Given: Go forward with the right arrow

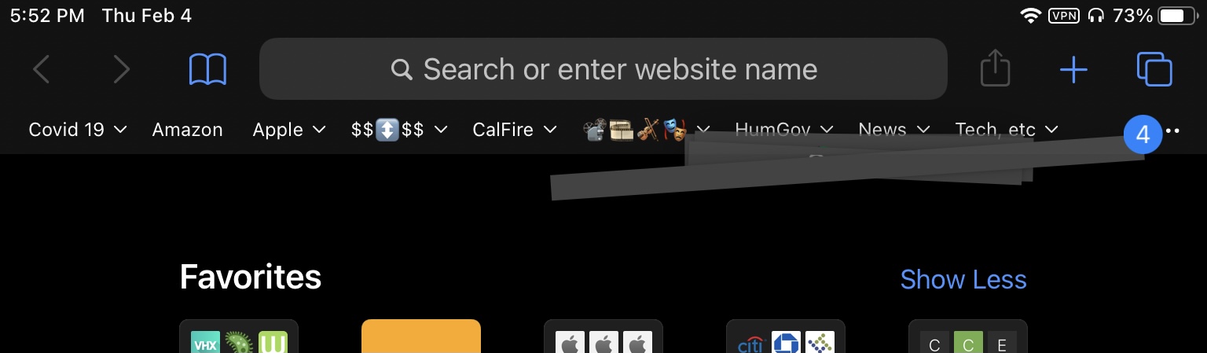Looking at the screenshot, I should coord(121,70).
